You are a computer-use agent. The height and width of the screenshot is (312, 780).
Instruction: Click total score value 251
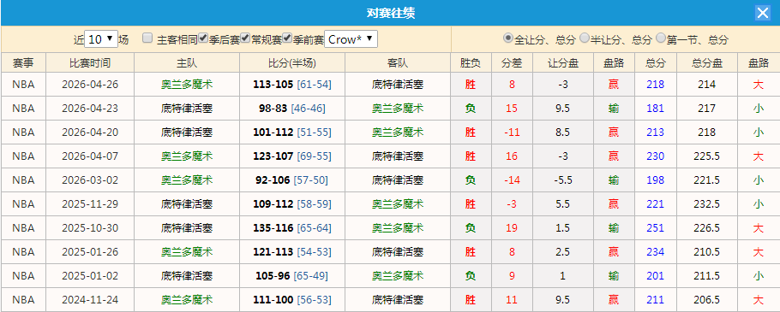[655, 228]
